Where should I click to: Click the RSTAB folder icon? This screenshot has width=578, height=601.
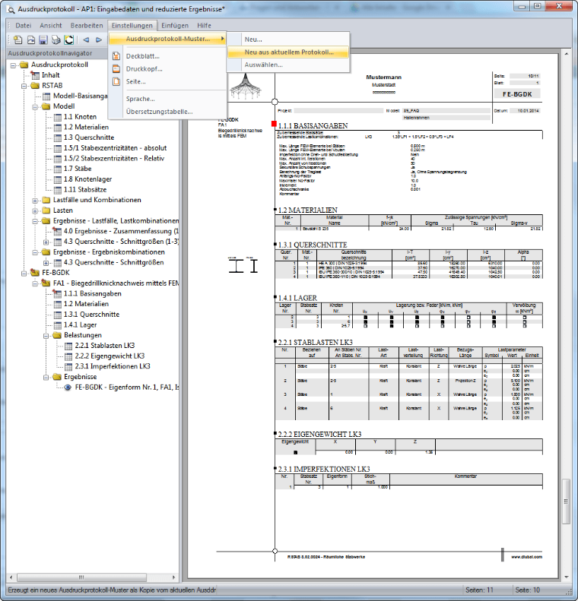pos(35,85)
